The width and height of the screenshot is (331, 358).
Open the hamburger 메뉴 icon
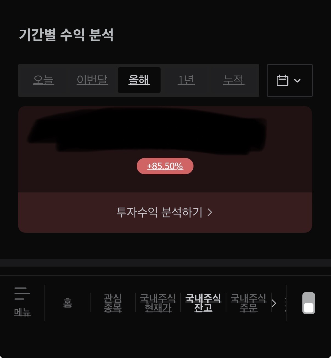[x=22, y=293]
